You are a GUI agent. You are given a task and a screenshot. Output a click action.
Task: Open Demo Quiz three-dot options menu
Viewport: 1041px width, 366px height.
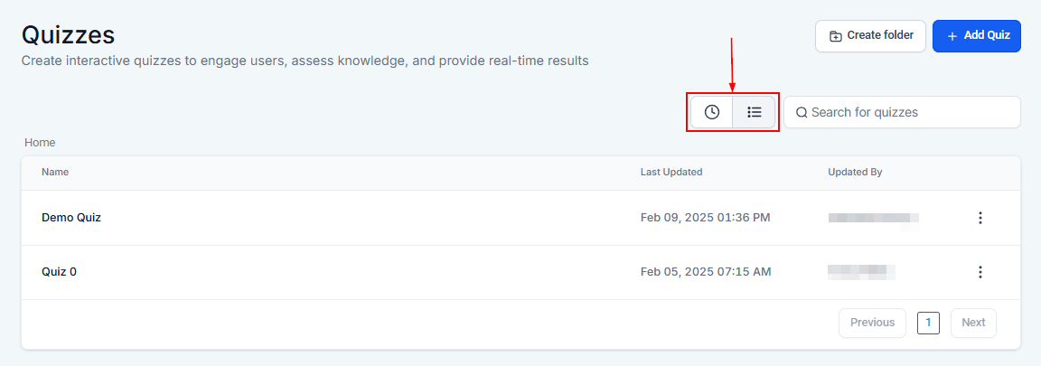click(x=980, y=218)
